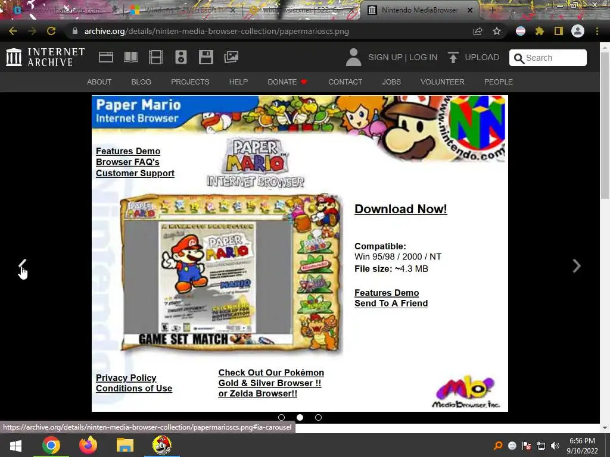Screen dimensions: 610x457
Task: Bookmark this page with the star icon
Action: [497, 31]
